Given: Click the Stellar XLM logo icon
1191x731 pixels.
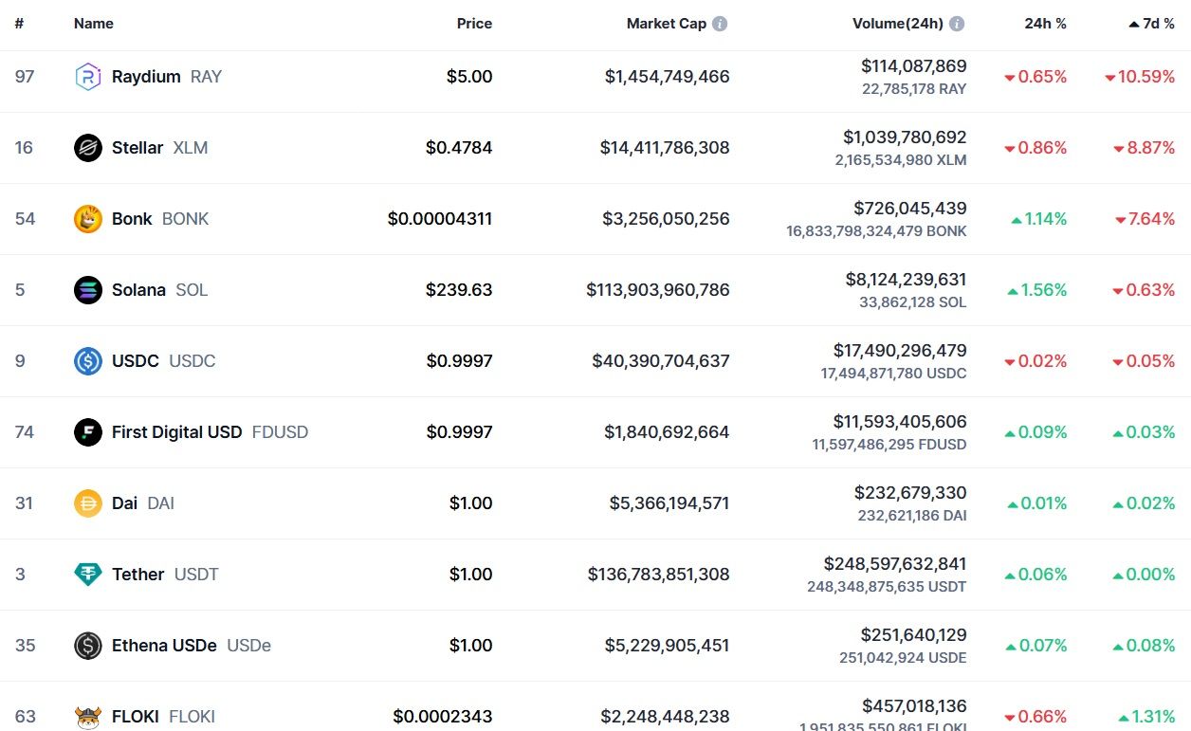Looking at the screenshot, I should pos(88,148).
